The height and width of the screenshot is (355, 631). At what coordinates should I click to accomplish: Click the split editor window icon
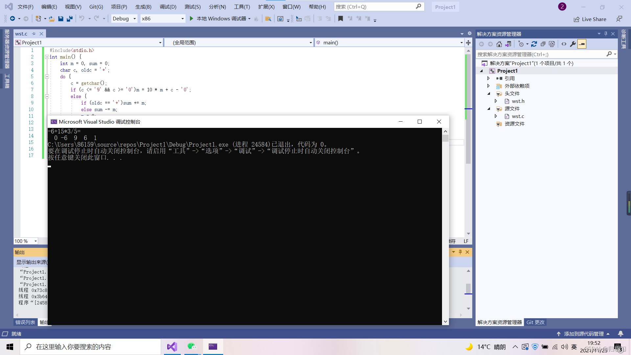[468, 43]
